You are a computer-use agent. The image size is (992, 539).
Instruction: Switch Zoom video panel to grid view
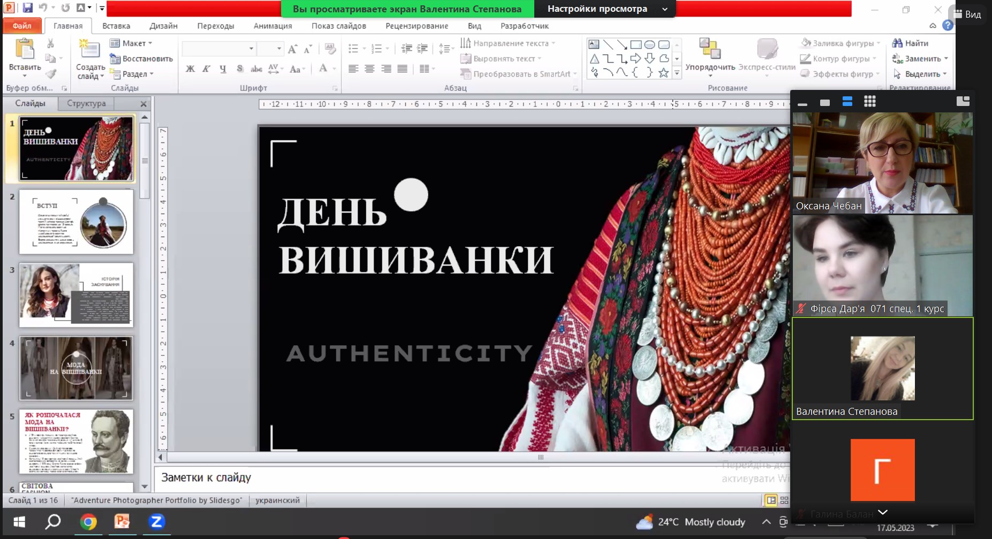tap(869, 102)
